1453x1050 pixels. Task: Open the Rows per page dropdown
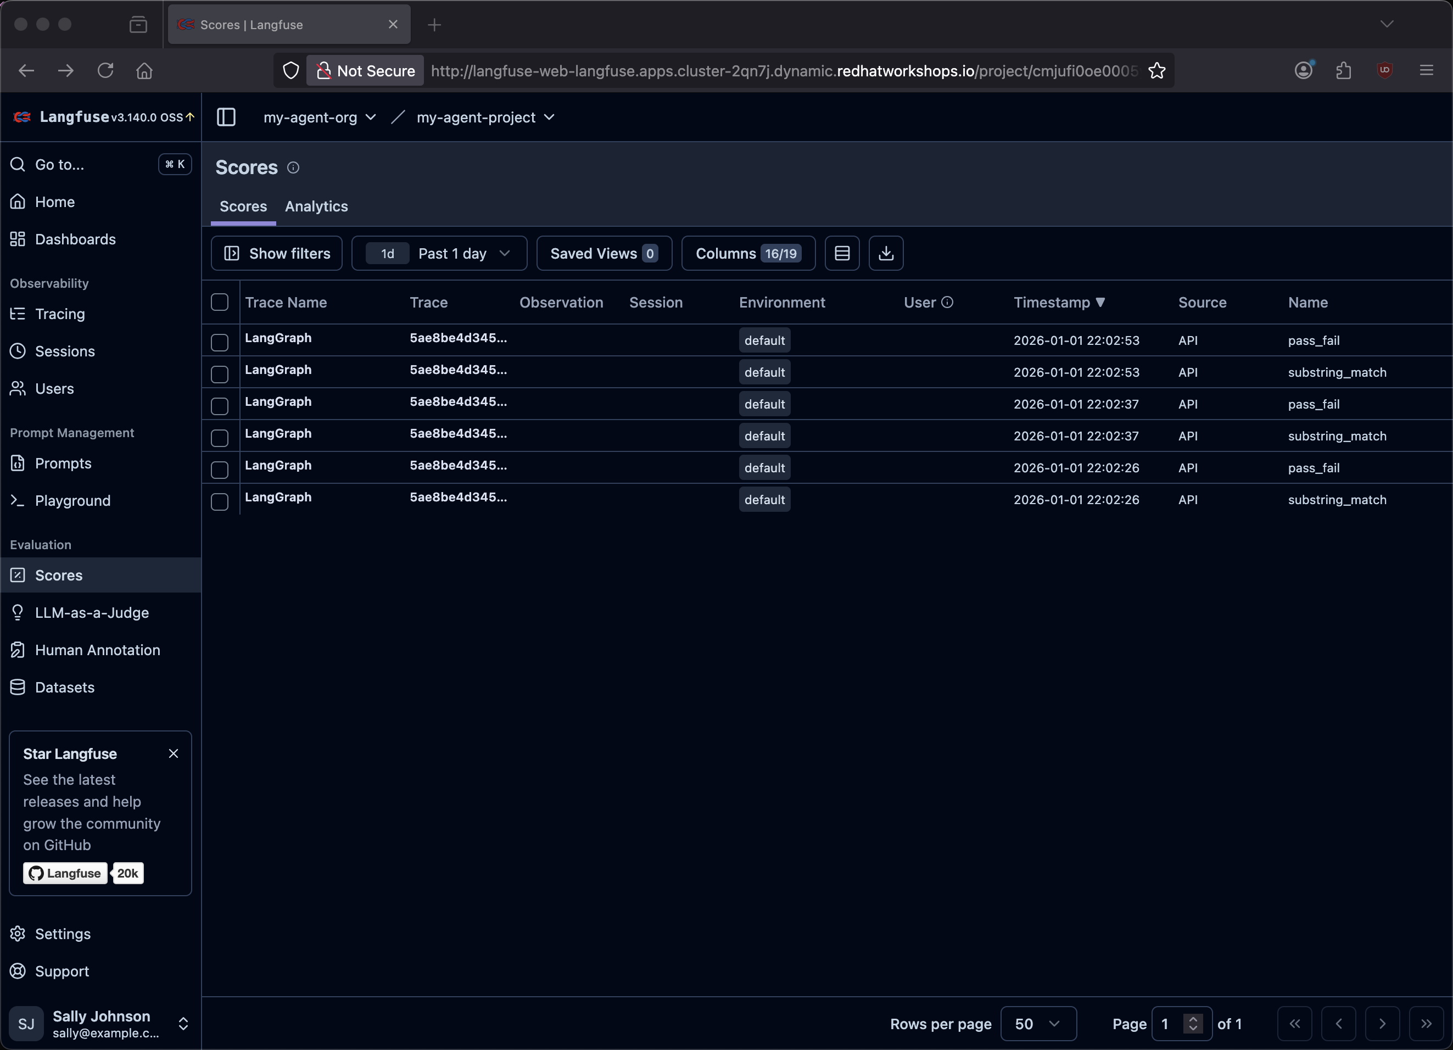(x=1037, y=1024)
